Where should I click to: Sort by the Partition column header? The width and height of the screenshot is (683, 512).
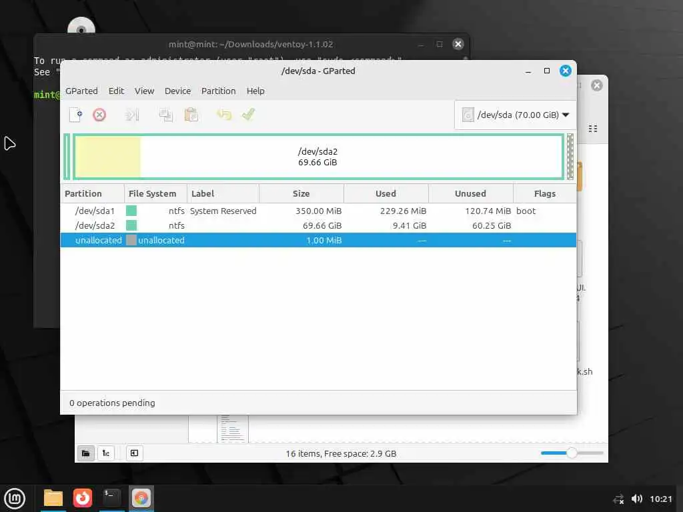(92, 194)
